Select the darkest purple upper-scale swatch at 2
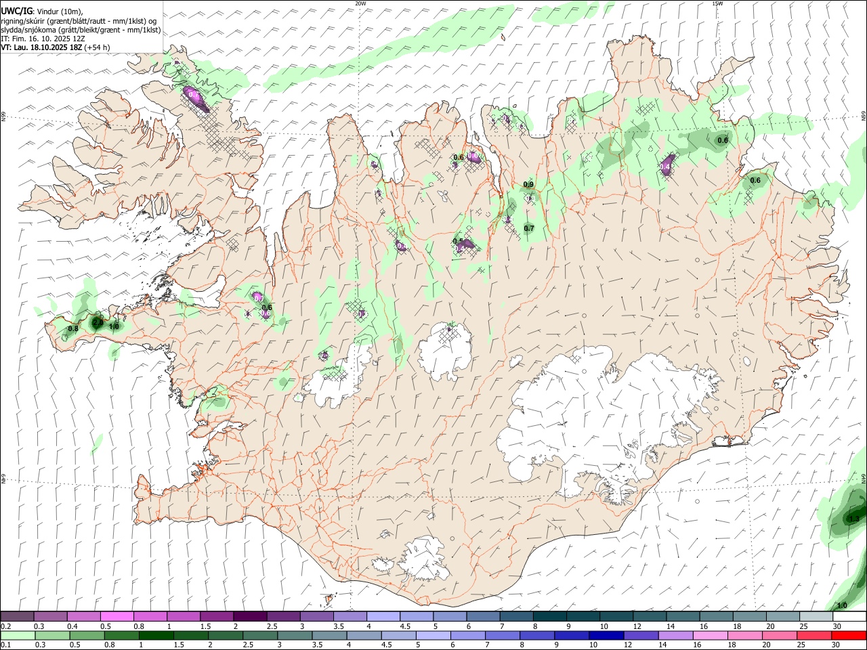The width and height of the screenshot is (867, 650). [249, 617]
